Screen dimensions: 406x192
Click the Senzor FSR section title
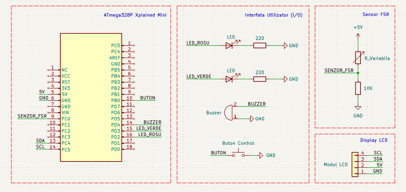pos(375,15)
